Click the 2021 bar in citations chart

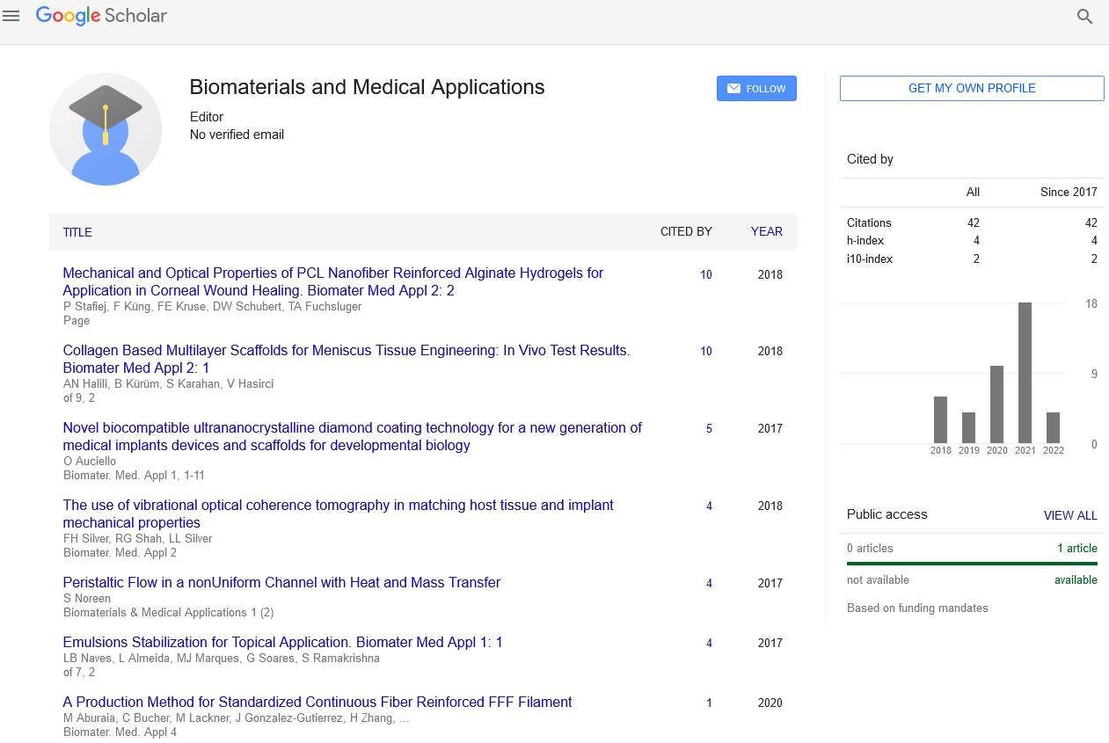1025,373
